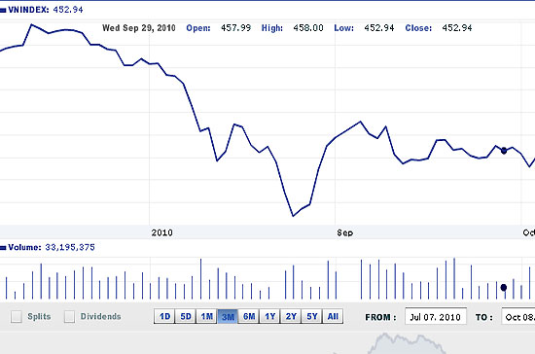
Task: Click the Volume legend color icon
Action: pyautogui.click(x=3, y=248)
